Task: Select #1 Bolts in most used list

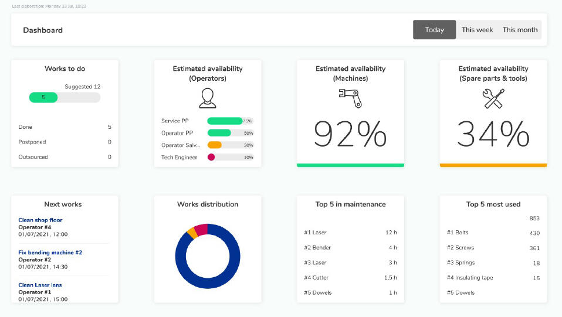Action: pyautogui.click(x=458, y=233)
